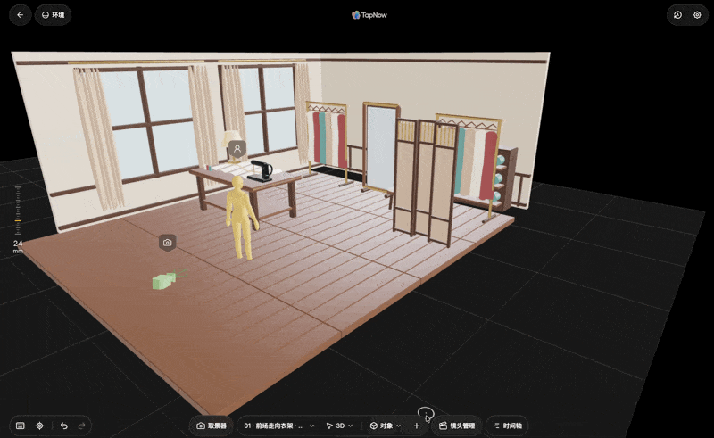Screen dimensions: 714x438
Task: Select the camera marker on the floor
Action: point(168,243)
